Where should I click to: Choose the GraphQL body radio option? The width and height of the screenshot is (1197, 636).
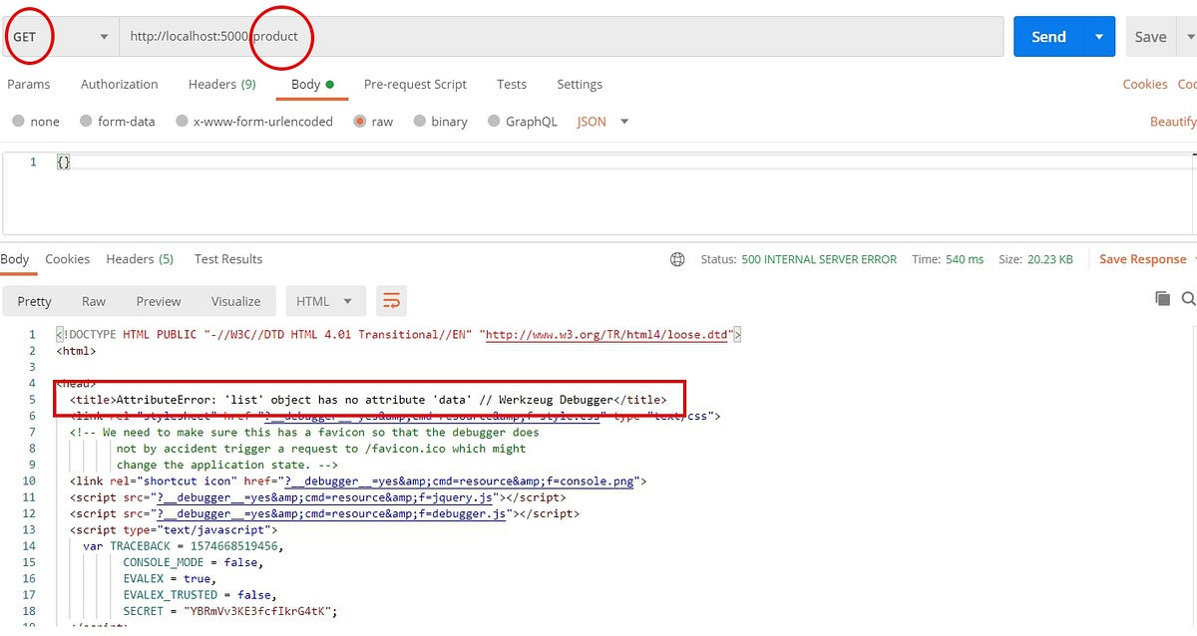pyautogui.click(x=494, y=122)
